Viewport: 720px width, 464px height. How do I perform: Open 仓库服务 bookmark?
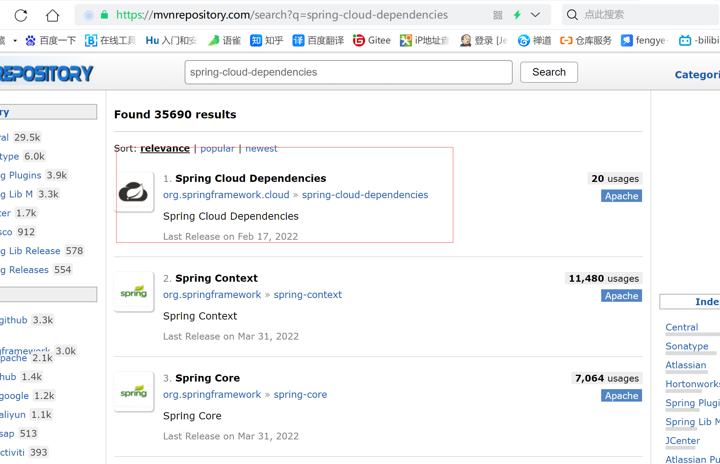586,40
